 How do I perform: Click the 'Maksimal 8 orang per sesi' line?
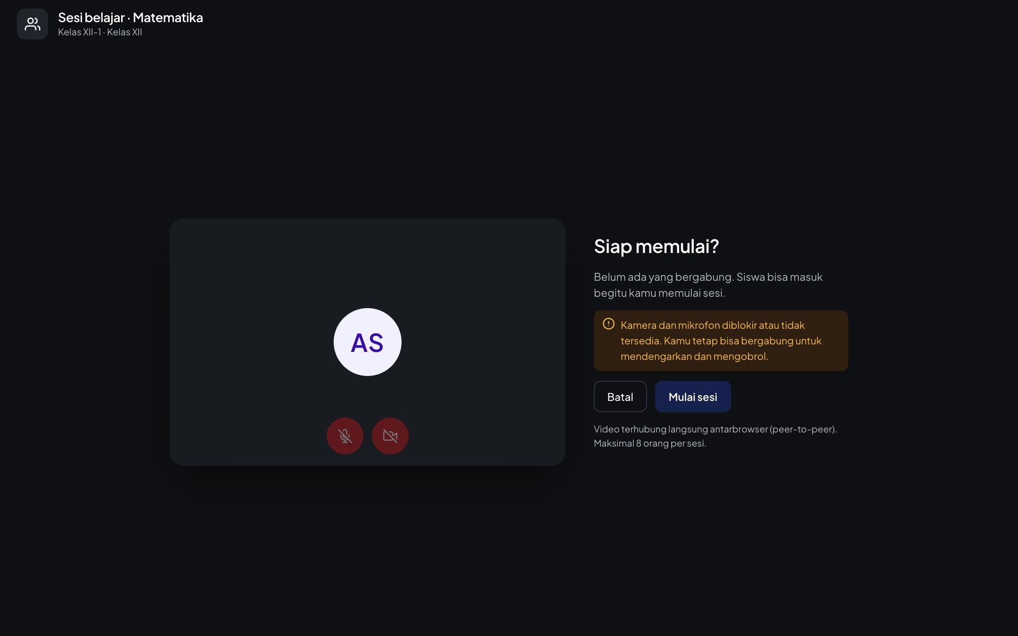click(x=650, y=443)
